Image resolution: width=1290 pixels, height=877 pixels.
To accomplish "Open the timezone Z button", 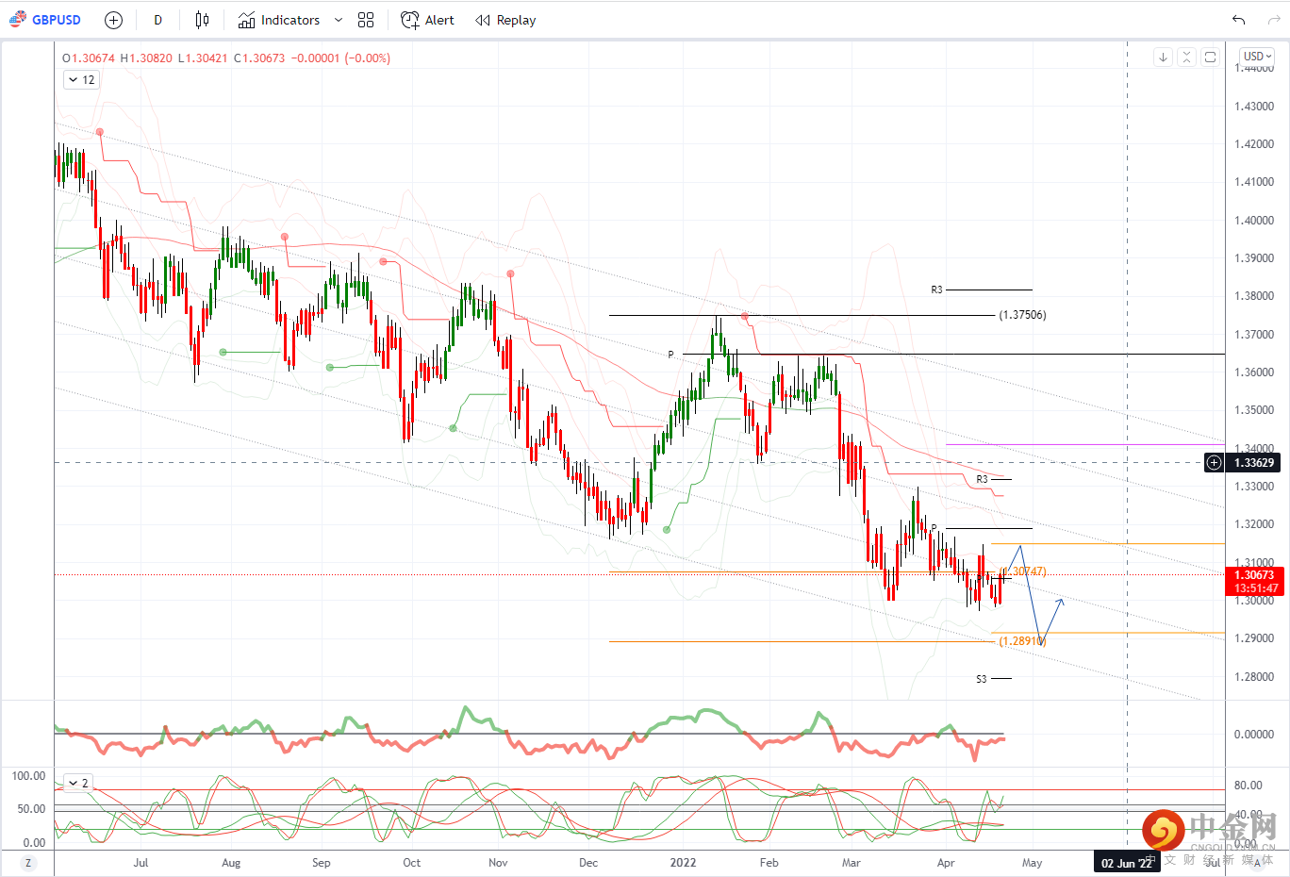I will (27, 863).
